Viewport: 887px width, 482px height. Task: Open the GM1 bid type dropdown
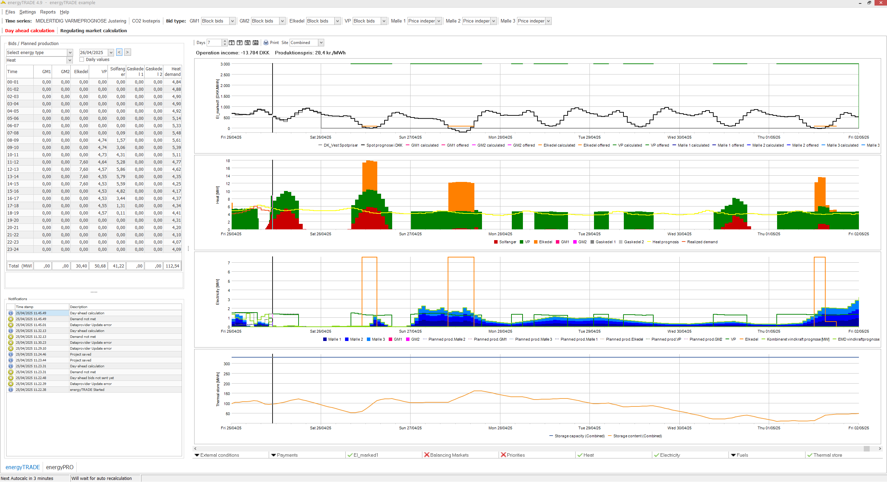[x=233, y=21]
